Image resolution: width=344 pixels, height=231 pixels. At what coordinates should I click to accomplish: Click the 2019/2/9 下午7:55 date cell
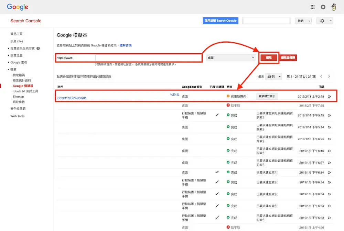[312, 106]
